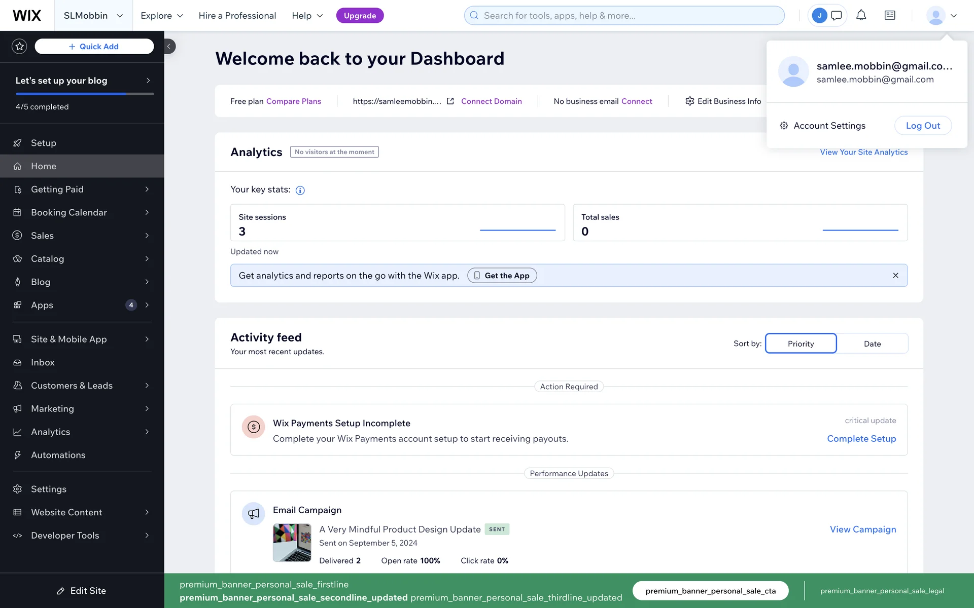Viewport: 974px width, 608px height.
Task: Click the Log Out button
Action: point(922,126)
